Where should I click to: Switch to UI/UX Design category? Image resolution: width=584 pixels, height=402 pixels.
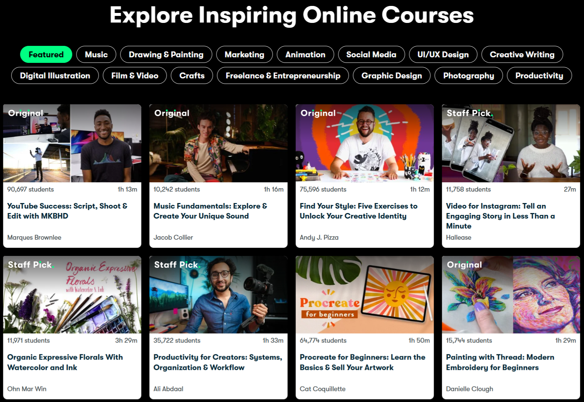pyautogui.click(x=443, y=54)
